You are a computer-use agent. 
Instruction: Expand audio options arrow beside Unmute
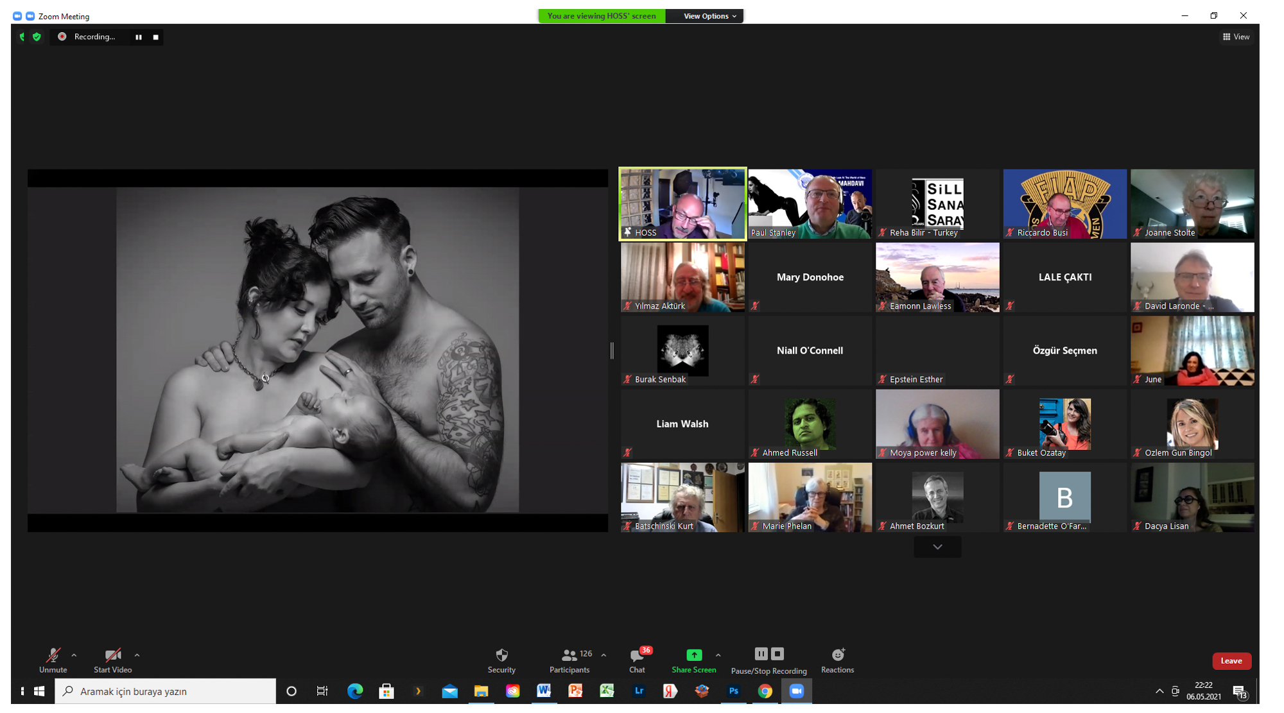tap(74, 655)
